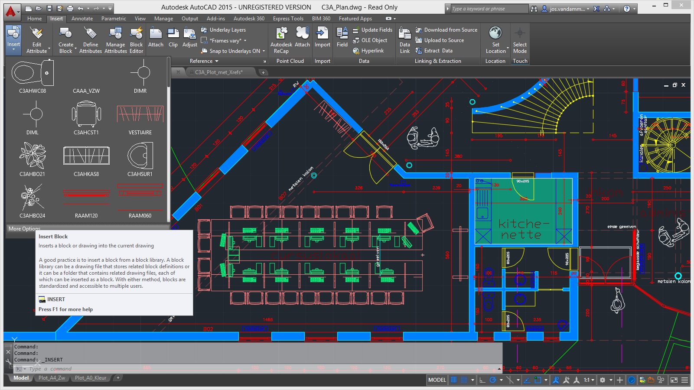The image size is (694, 390).
Task: Open the AutoCAD application menu button
Action: pyautogui.click(x=12, y=11)
